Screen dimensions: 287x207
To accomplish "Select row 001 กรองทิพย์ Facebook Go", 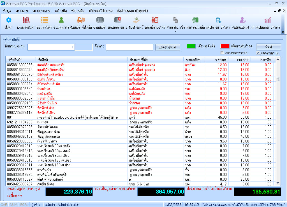I will click(x=140, y=117).
